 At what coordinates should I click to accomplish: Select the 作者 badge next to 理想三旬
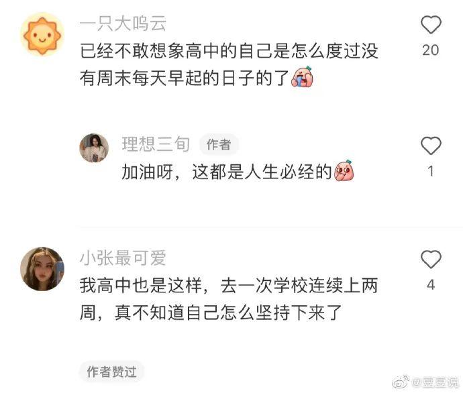(x=219, y=145)
